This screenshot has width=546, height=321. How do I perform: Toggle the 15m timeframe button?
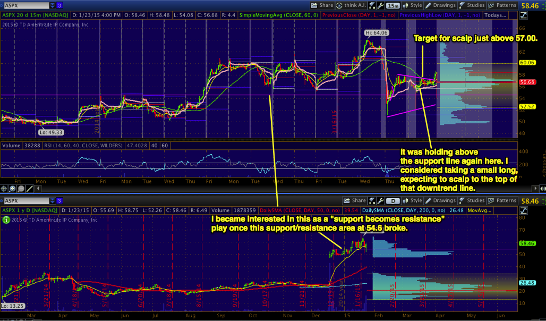pos(393,5)
